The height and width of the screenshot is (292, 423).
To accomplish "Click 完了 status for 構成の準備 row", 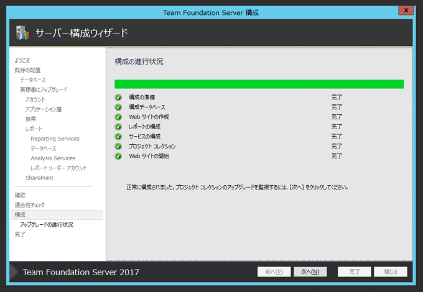I will (x=337, y=98).
